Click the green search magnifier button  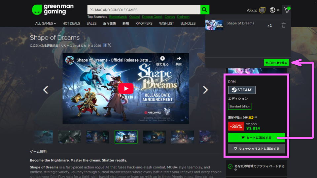coord(205,10)
